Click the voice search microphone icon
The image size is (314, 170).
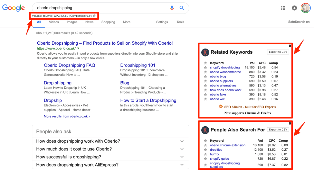pyautogui.click(x=172, y=8)
